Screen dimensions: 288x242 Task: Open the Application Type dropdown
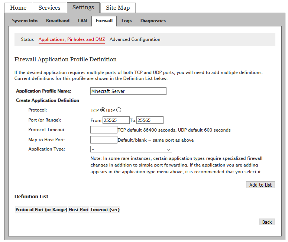131,149
